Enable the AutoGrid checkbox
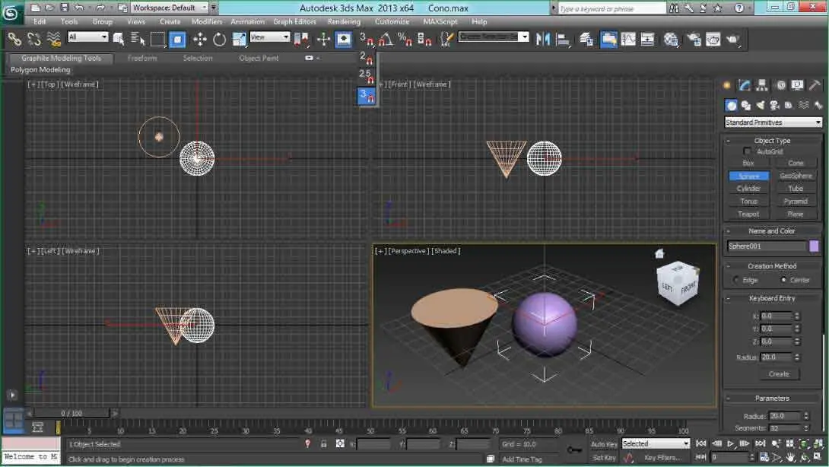Image resolution: width=829 pixels, height=467 pixels. click(x=747, y=151)
